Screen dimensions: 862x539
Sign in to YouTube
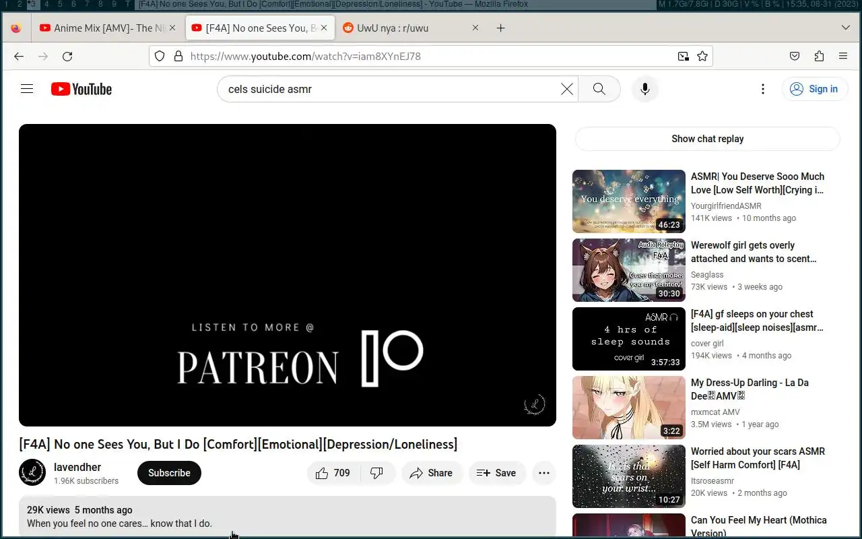pos(815,89)
